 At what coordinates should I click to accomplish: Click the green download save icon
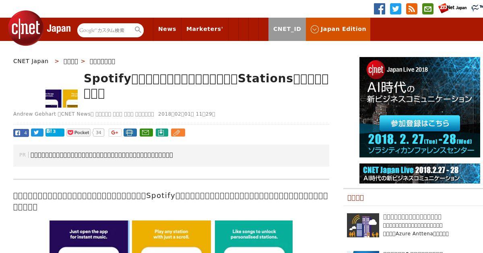tap(162, 133)
